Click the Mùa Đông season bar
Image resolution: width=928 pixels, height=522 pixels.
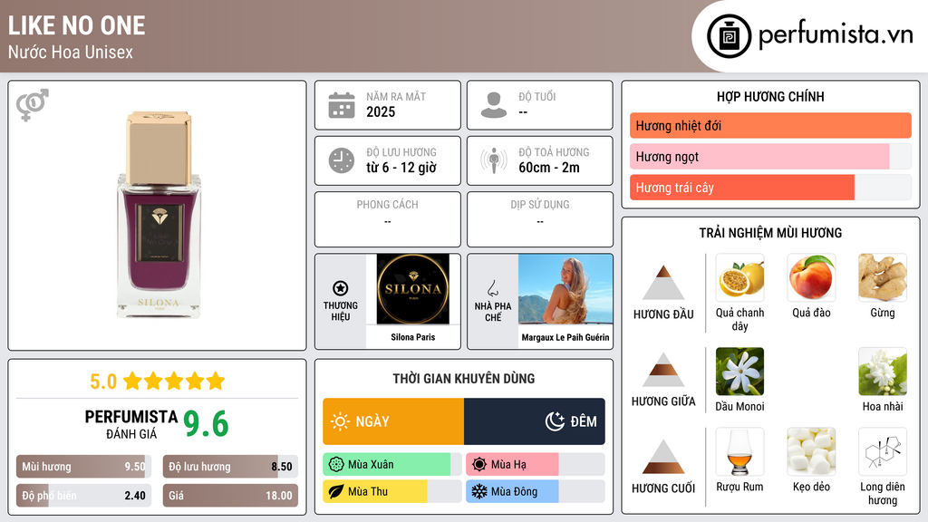pos(536,491)
